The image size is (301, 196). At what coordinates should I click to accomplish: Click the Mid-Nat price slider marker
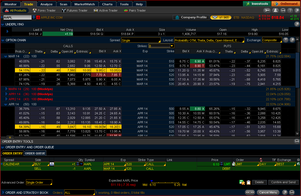pyautogui.click(x=152, y=181)
